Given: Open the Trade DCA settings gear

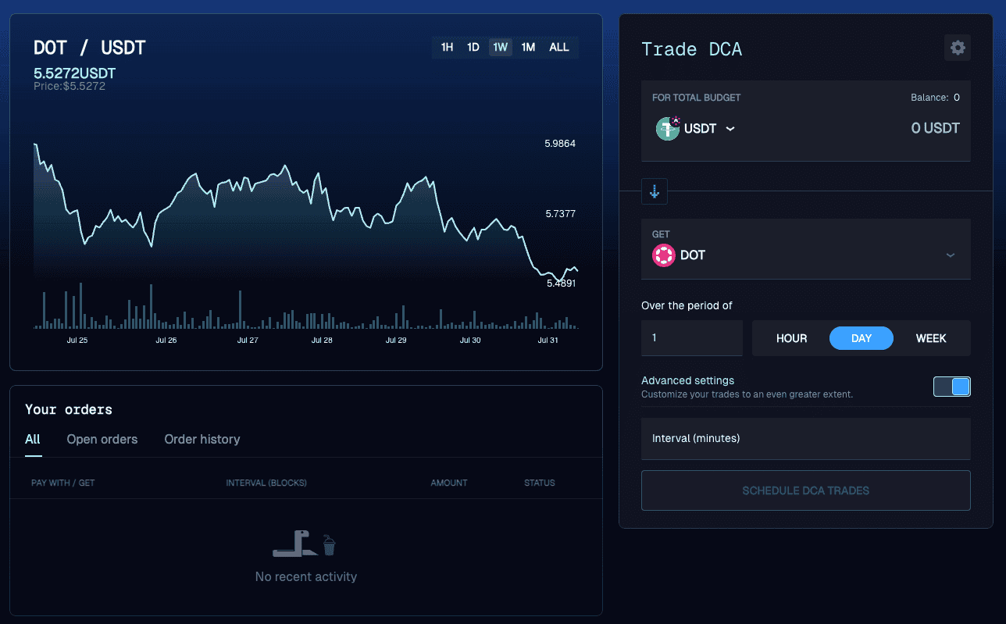Looking at the screenshot, I should [x=958, y=48].
